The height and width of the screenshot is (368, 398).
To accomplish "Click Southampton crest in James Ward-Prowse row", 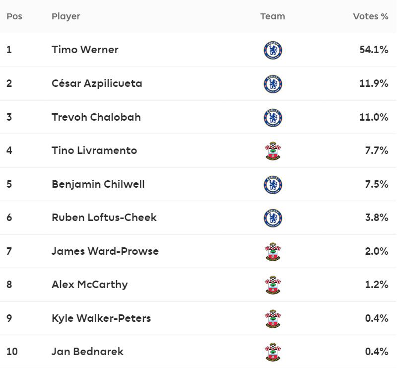I will point(273,252).
